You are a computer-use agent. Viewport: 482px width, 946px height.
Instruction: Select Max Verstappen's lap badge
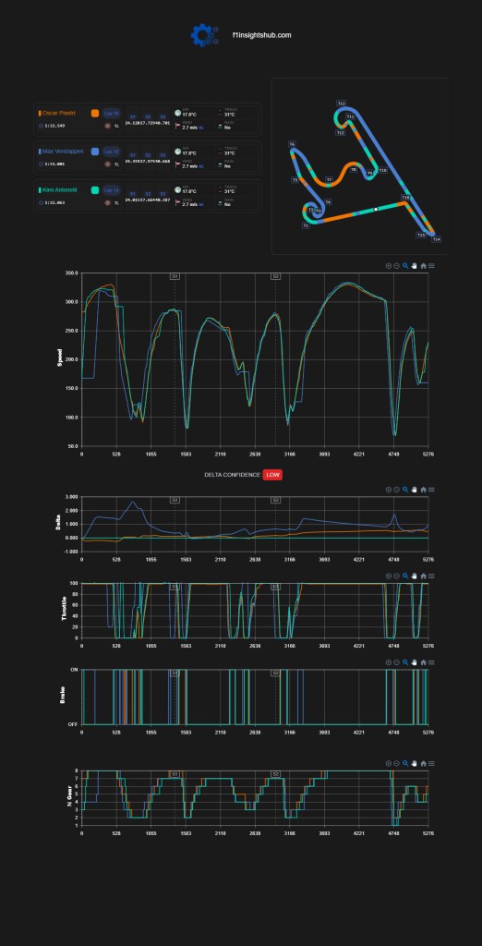[x=112, y=152]
